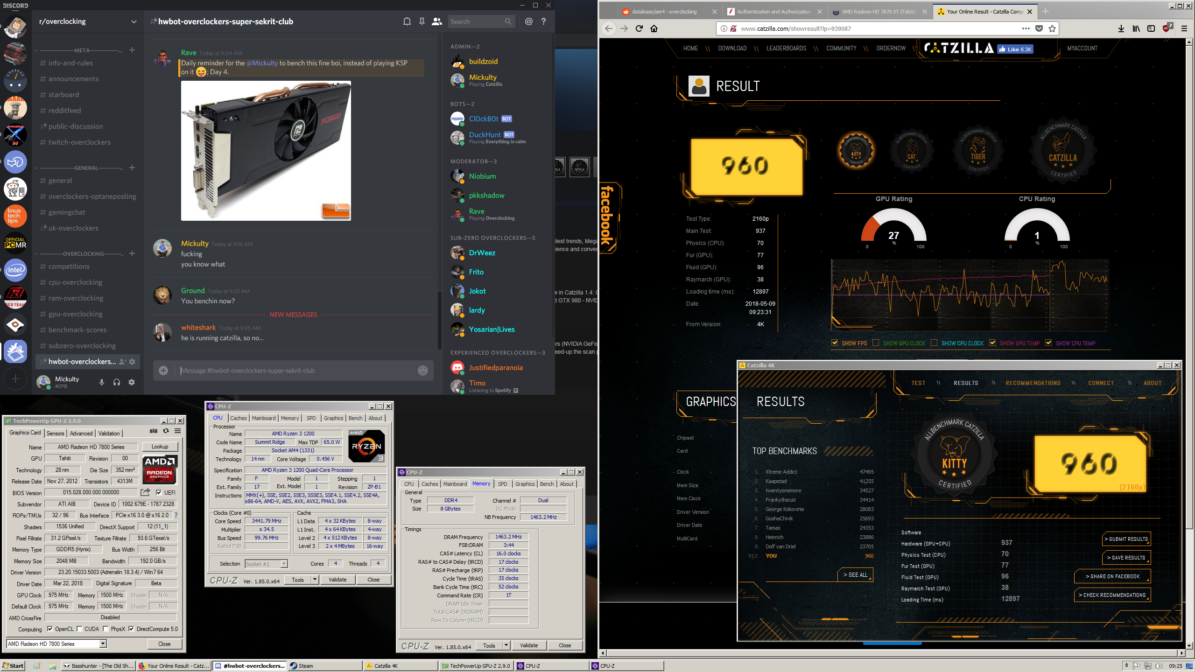Open Linus Tech Tips server icon

coord(15,216)
